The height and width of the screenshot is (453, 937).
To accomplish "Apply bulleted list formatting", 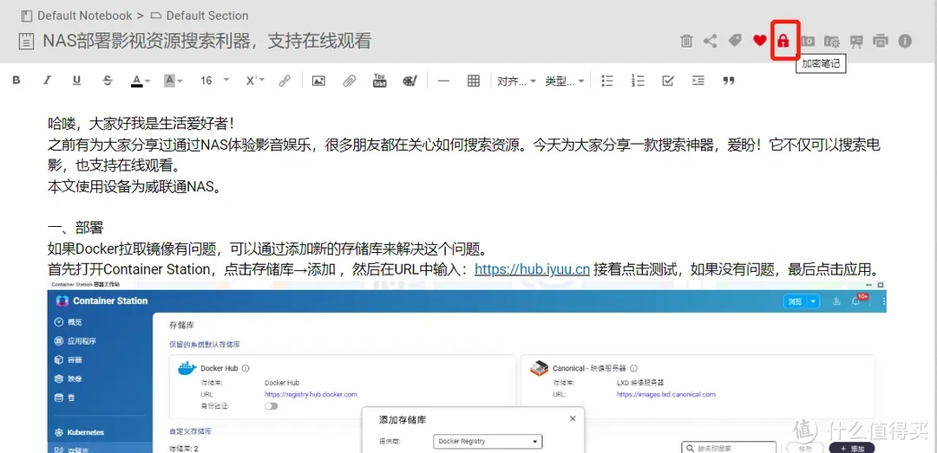I will click(607, 81).
